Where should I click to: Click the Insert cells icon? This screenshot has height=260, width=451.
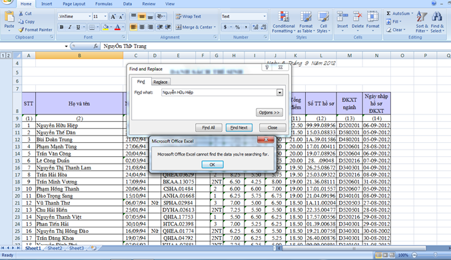coord(342,17)
